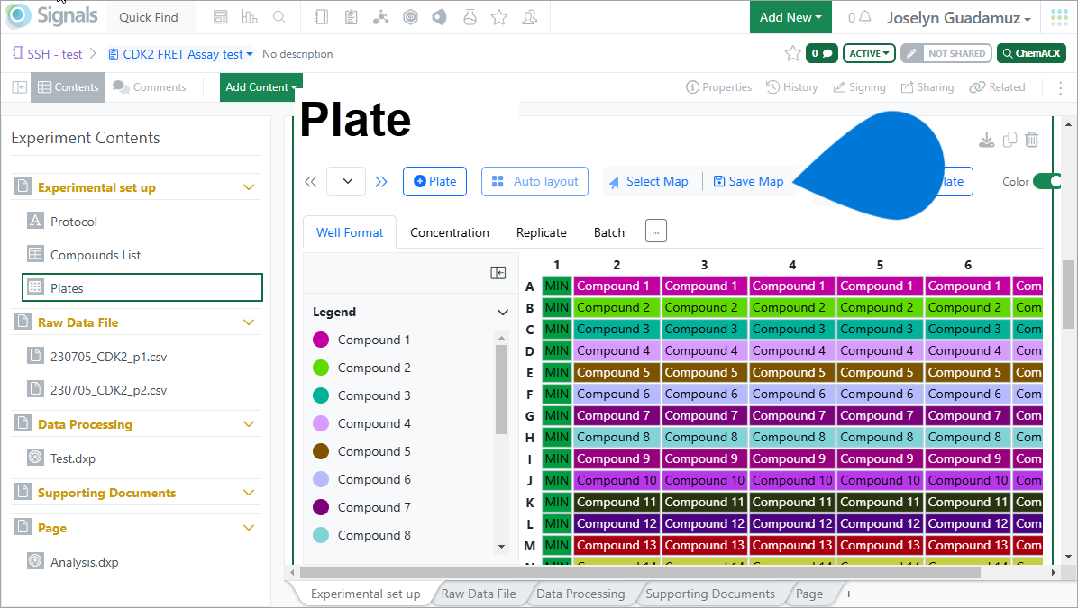Open the notebook icon in the top bar

click(322, 17)
